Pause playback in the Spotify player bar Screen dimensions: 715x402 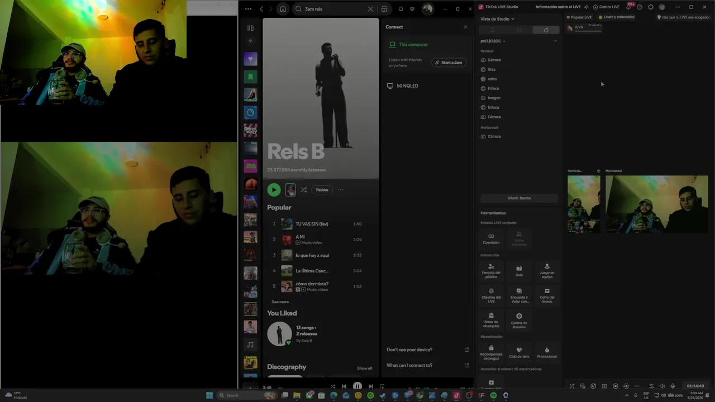click(357, 386)
